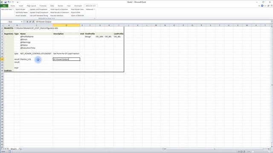Switch to the Home ribbon tab
Screen dimensions: 273x153
tap(13, 6)
